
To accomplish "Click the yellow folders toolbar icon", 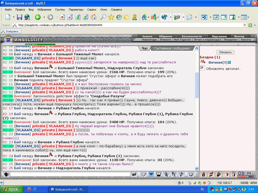I will coord(126,17).
